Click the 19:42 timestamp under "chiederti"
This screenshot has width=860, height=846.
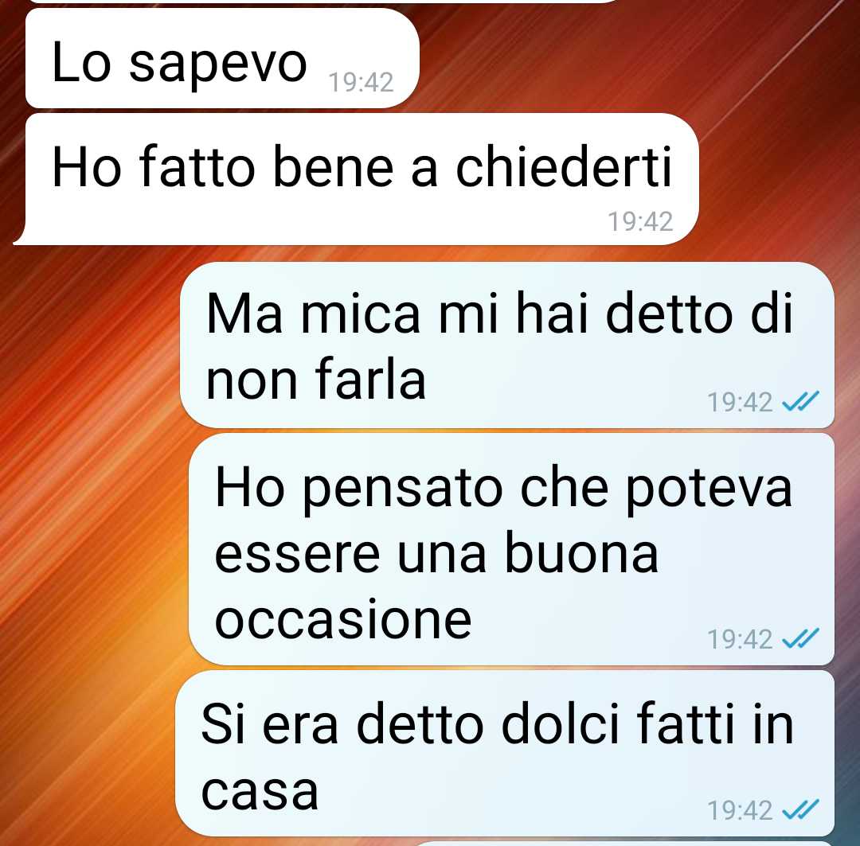pos(640,222)
